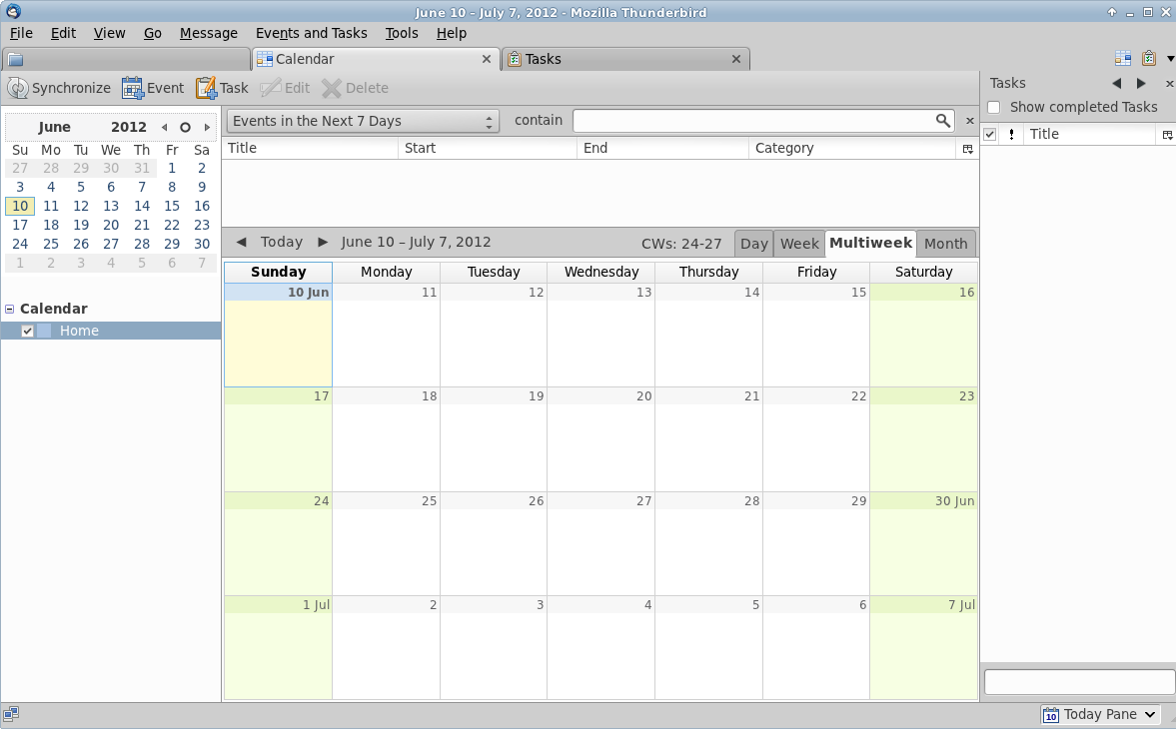
Task: Click the Today navigation button
Action: tap(281, 242)
